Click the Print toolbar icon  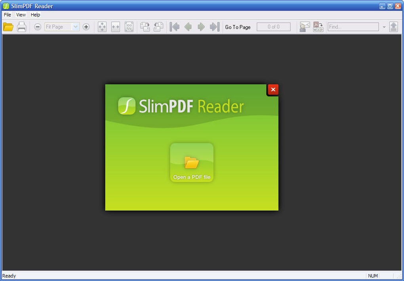pyautogui.click(x=22, y=27)
